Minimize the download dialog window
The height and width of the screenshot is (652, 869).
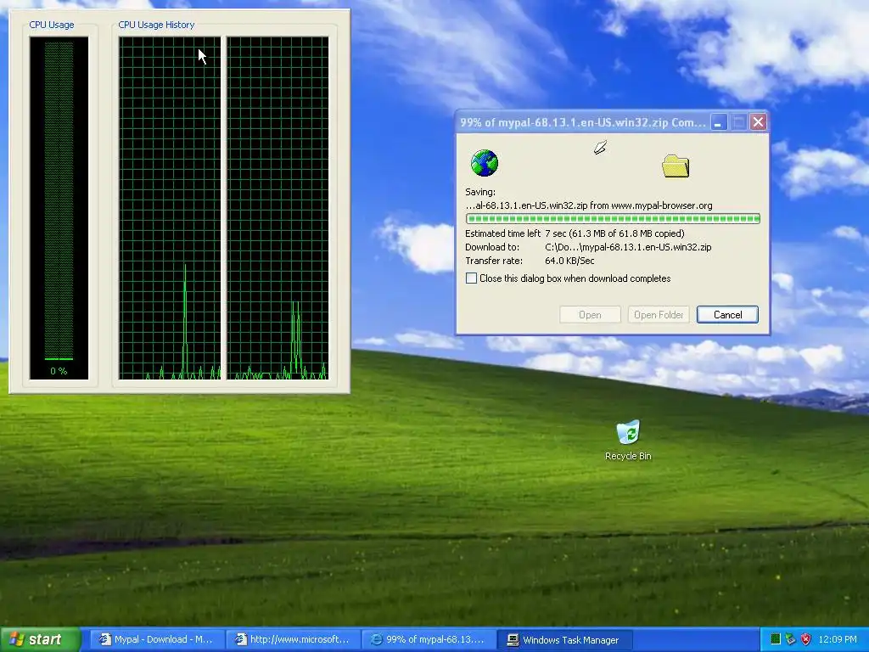coord(718,122)
